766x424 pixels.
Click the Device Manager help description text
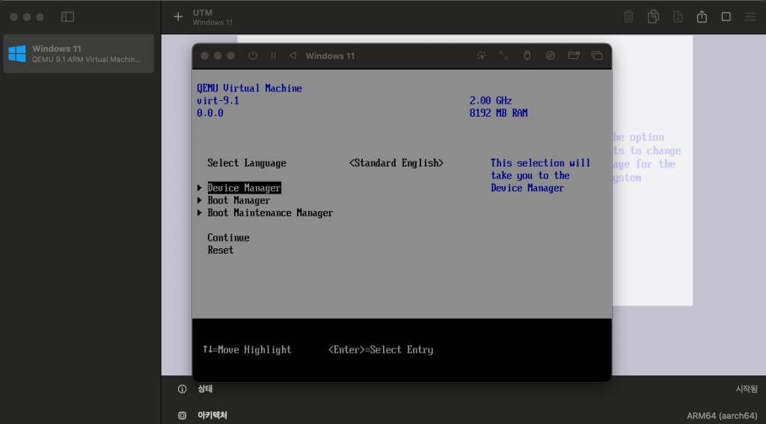pos(540,176)
